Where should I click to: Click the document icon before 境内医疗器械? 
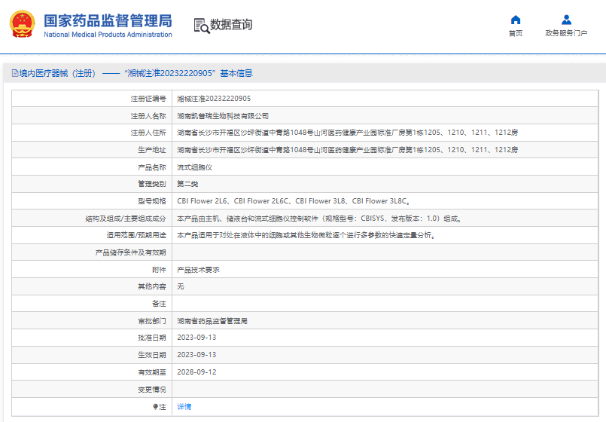15,73
